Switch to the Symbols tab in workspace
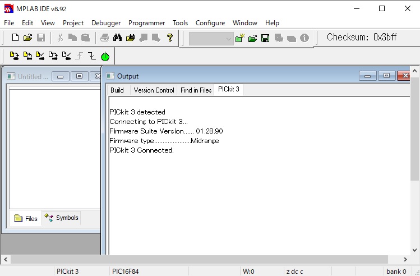The width and height of the screenshot is (420, 276). click(61, 218)
